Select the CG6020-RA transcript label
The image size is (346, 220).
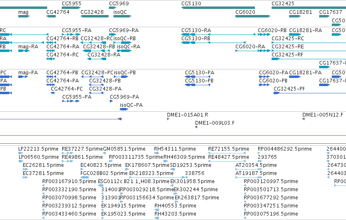pyautogui.click(x=250, y=46)
